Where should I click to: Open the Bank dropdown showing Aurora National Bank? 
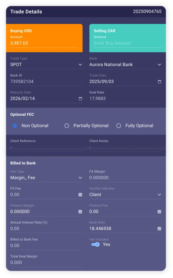[x=159, y=65]
